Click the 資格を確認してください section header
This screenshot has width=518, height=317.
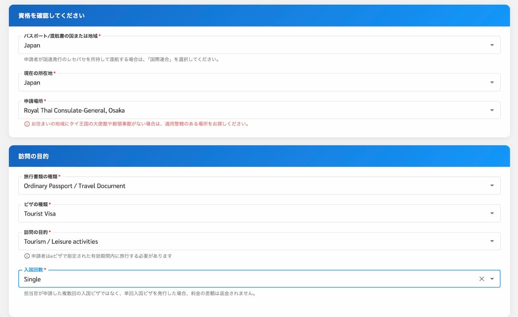259,16
